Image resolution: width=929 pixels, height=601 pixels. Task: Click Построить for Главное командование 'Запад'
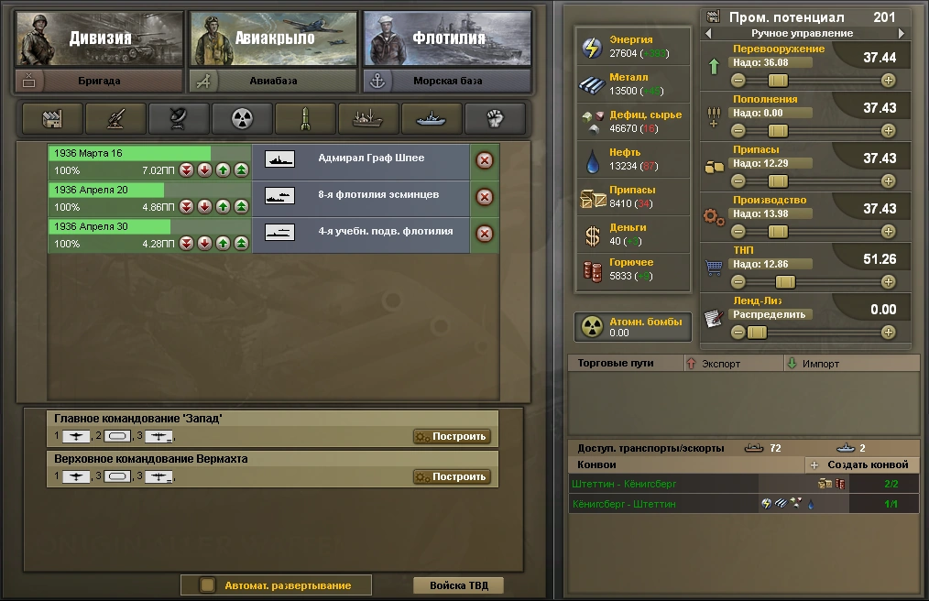[452, 436]
